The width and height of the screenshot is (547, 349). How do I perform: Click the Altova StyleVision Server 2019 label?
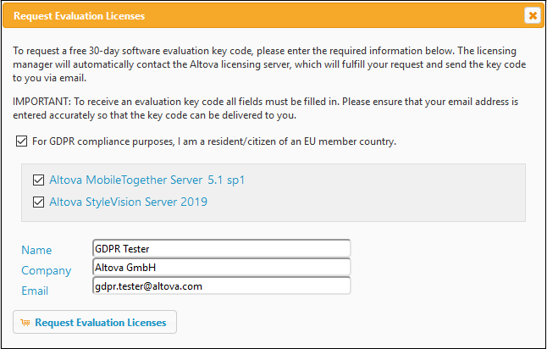(129, 202)
